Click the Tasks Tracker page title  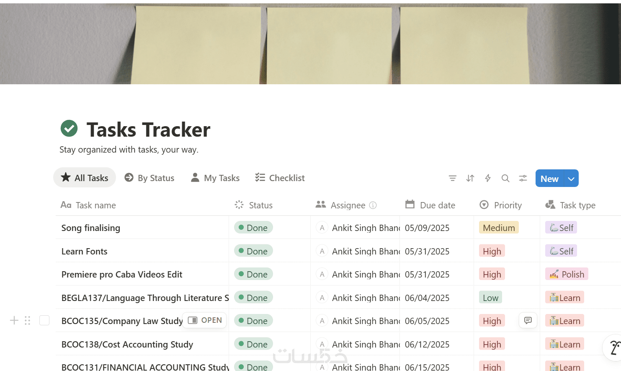click(x=148, y=130)
